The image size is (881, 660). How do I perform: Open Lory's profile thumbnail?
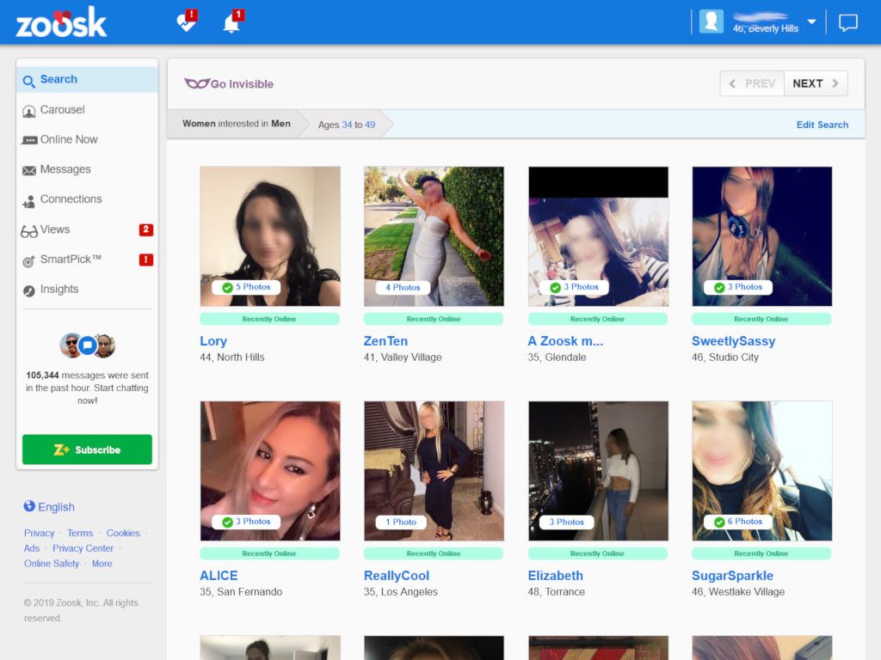(269, 235)
